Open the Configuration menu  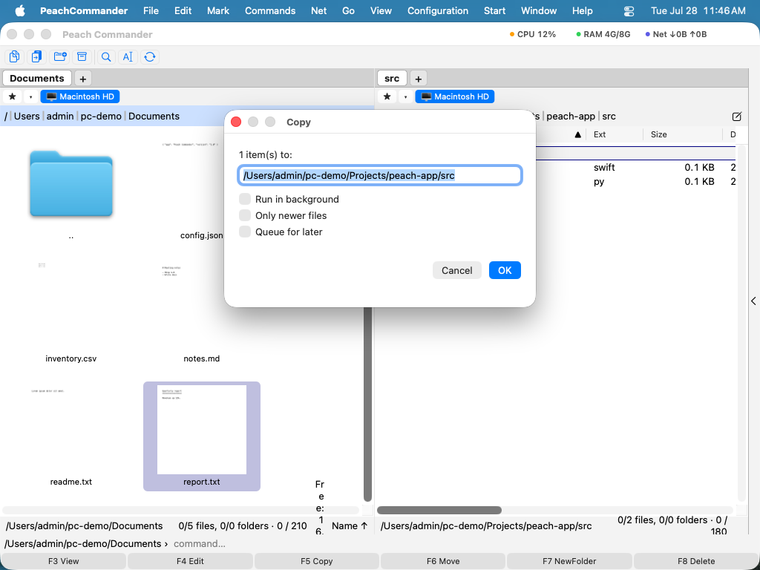pyautogui.click(x=438, y=10)
